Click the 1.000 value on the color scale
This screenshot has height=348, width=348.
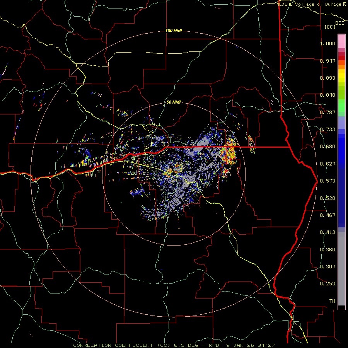(x=328, y=43)
